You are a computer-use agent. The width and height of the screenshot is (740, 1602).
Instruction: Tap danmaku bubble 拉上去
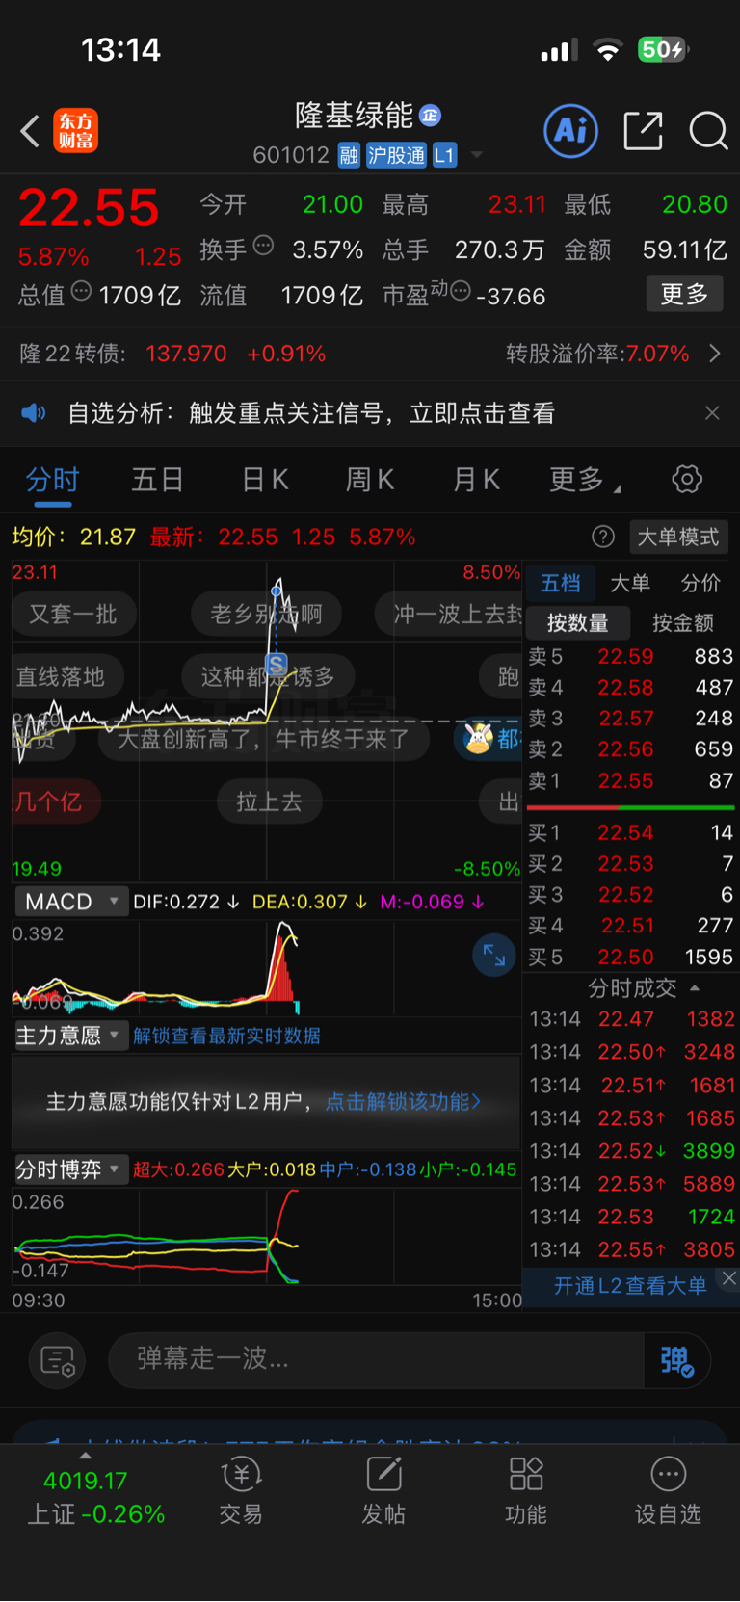(x=269, y=801)
